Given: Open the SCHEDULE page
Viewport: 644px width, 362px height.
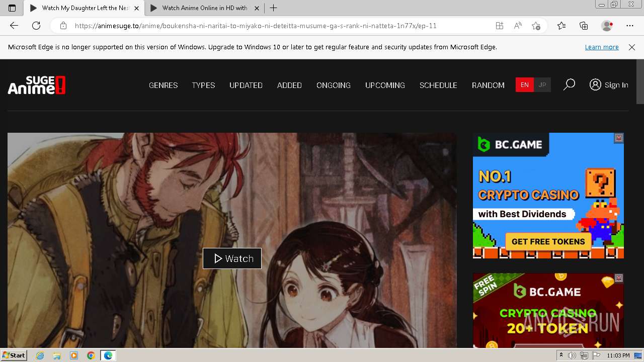Looking at the screenshot, I should [x=438, y=85].
